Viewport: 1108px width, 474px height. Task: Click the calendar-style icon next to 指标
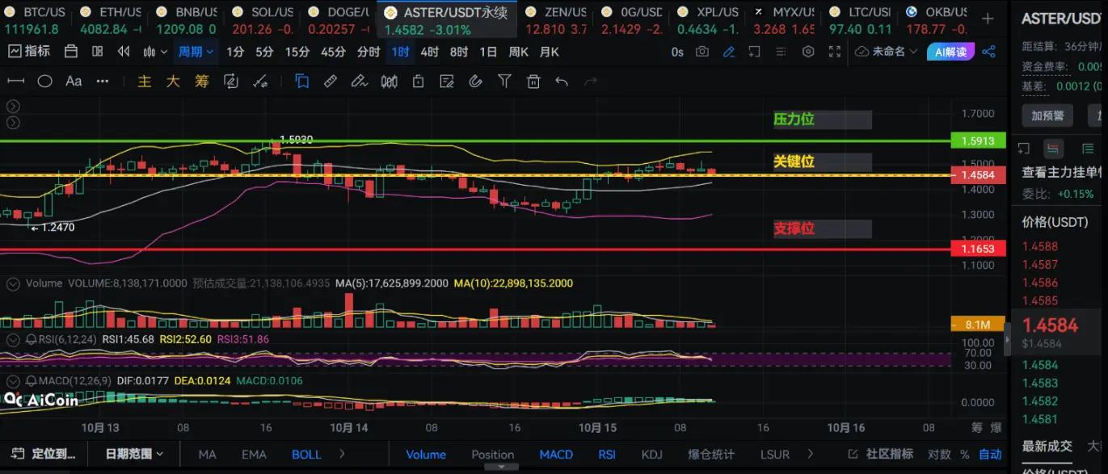pos(70,52)
